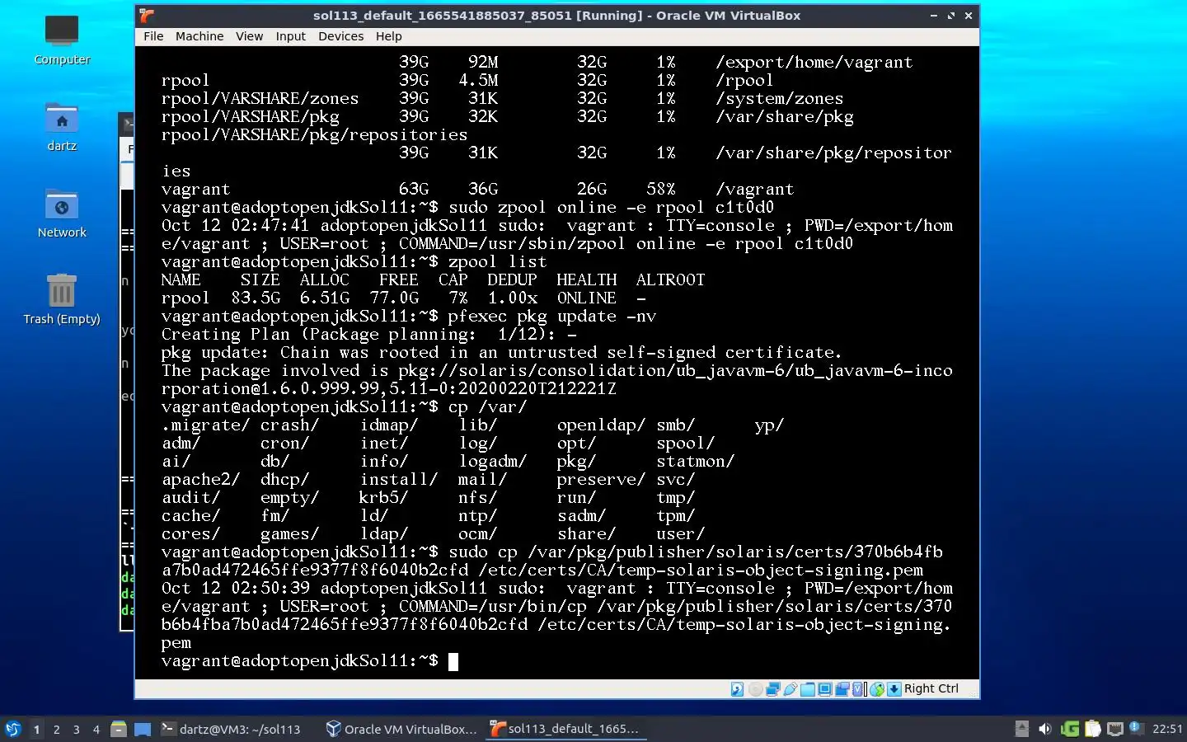
Task: Open the volume control tray icon
Action: pos(1045,729)
